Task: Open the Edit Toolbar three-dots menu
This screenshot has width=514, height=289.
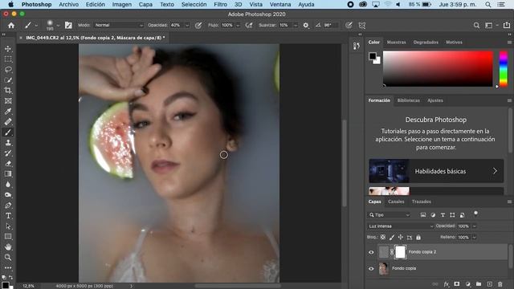Action: (x=8, y=267)
